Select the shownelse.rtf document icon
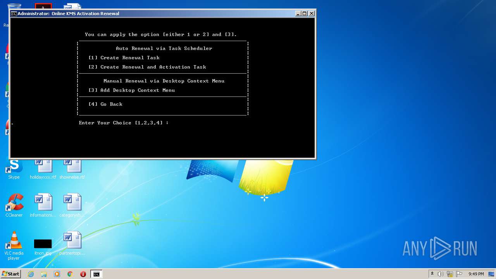 pos(72,169)
